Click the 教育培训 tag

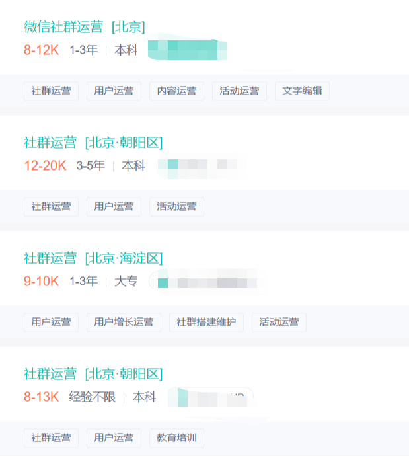176,438
